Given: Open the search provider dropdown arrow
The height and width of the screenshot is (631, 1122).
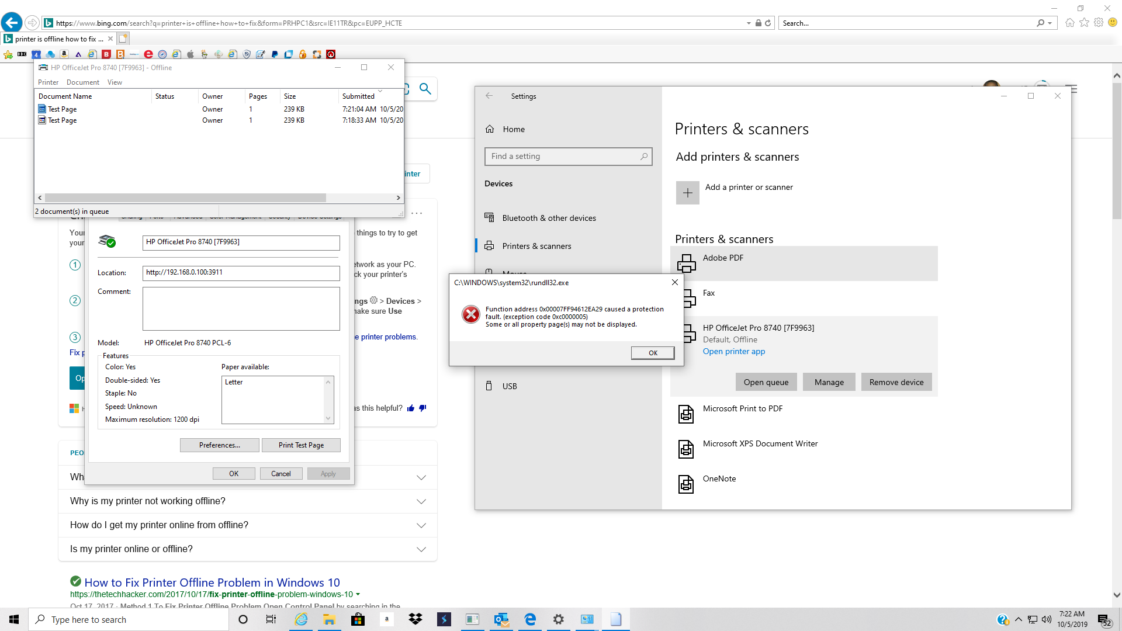Looking at the screenshot, I should click(1050, 23).
